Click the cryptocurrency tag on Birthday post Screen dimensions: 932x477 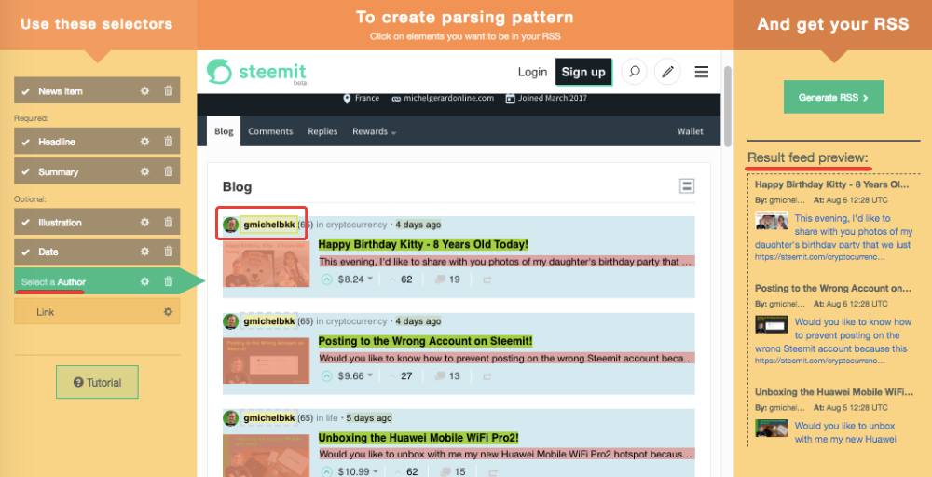click(x=356, y=225)
